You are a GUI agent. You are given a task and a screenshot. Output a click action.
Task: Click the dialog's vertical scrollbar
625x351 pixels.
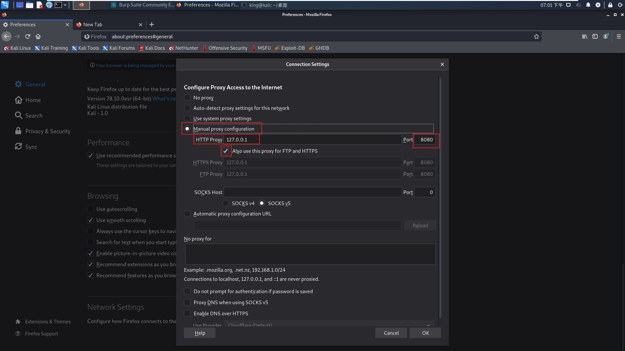(x=440, y=195)
